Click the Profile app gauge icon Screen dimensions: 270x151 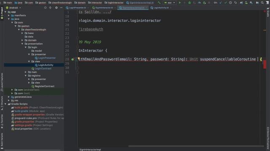click(199, 3)
